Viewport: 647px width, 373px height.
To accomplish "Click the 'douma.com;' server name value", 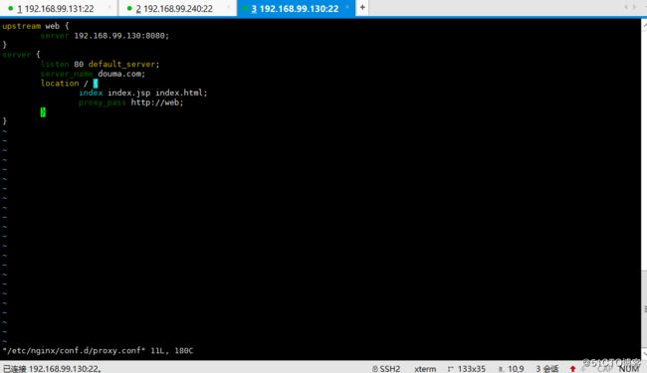I will (x=121, y=74).
